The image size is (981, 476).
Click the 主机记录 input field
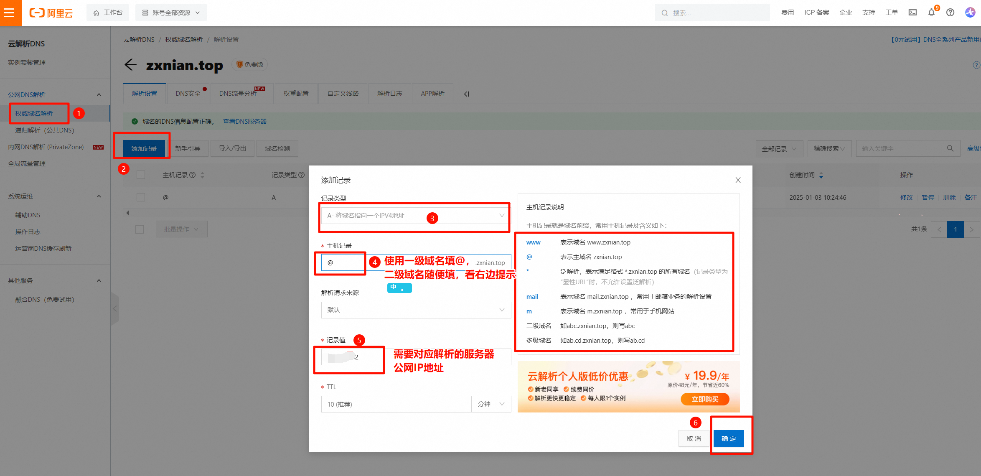click(x=343, y=263)
